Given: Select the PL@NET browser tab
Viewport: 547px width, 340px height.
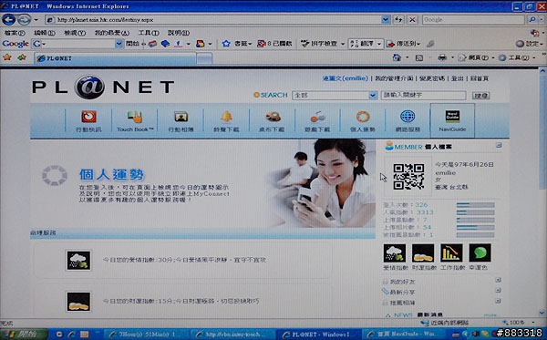Looking at the screenshot, I should [x=115, y=58].
